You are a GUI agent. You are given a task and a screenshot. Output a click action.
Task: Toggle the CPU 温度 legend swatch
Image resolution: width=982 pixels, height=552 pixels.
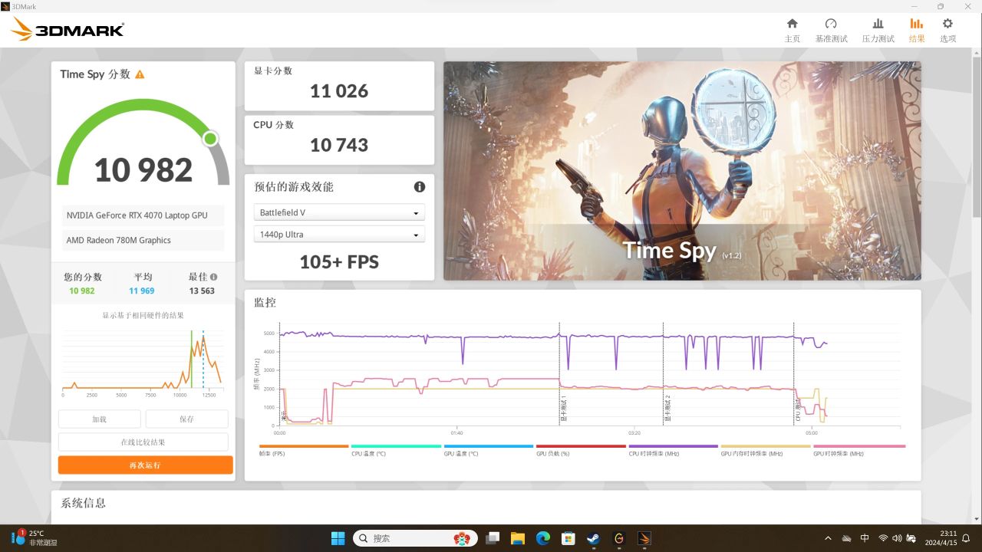coord(396,446)
